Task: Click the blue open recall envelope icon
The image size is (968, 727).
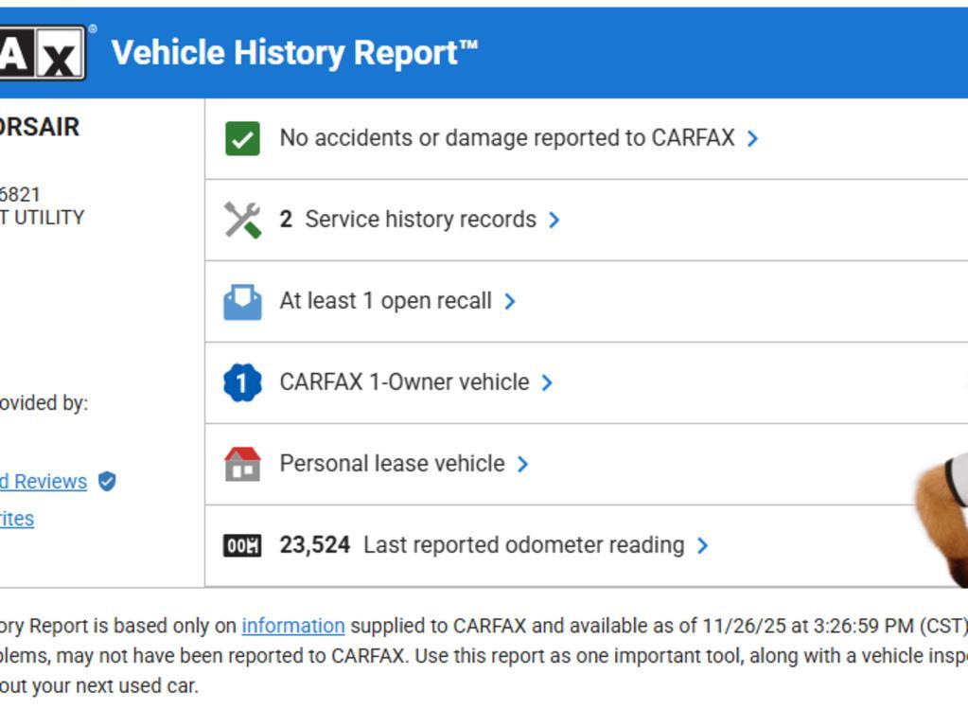Action: pos(242,301)
